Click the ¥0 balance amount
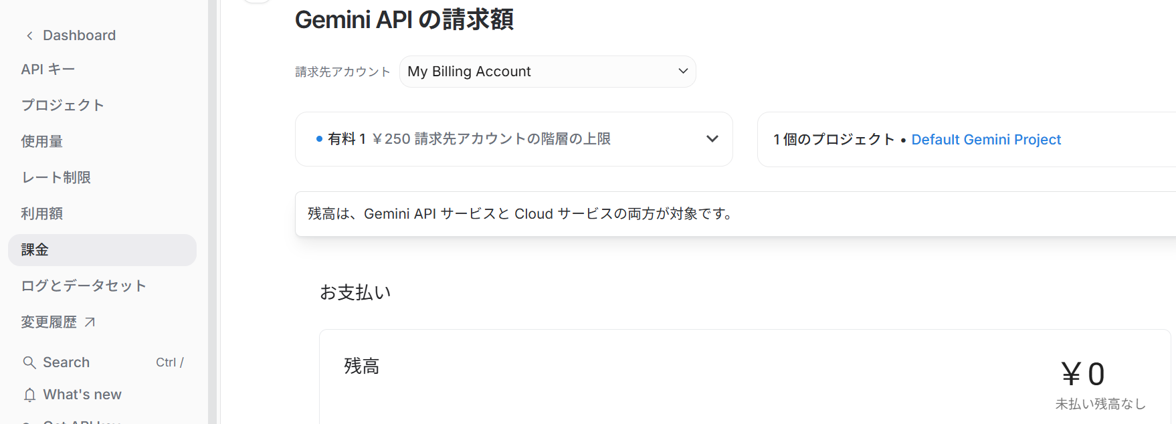Image resolution: width=1176 pixels, height=424 pixels. click(x=1082, y=374)
